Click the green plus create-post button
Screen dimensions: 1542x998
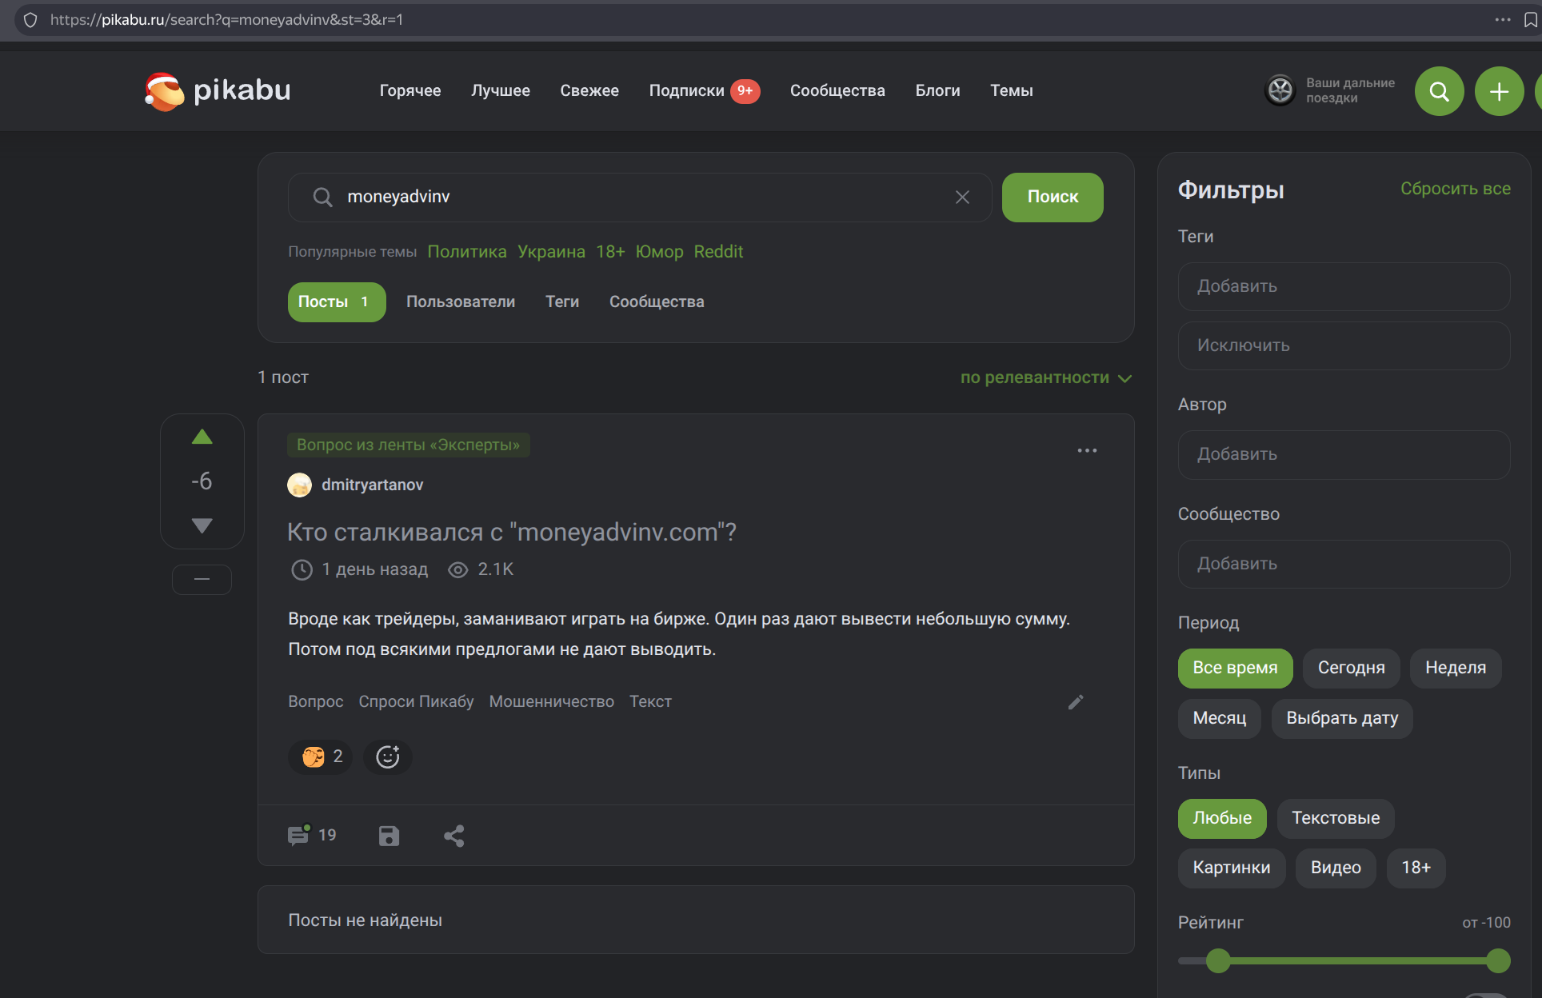click(x=1499, y=91)
